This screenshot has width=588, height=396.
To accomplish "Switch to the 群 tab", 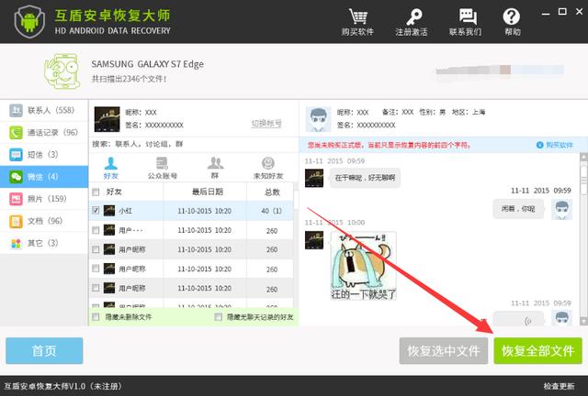I will [x=215, y=168].
